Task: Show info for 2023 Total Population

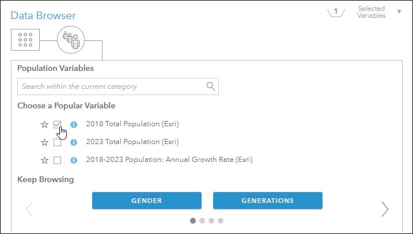Action: click(x=73, y=142)
